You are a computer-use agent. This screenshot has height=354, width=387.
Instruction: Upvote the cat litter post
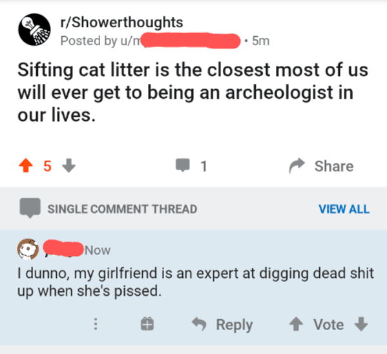click(26, 165)
